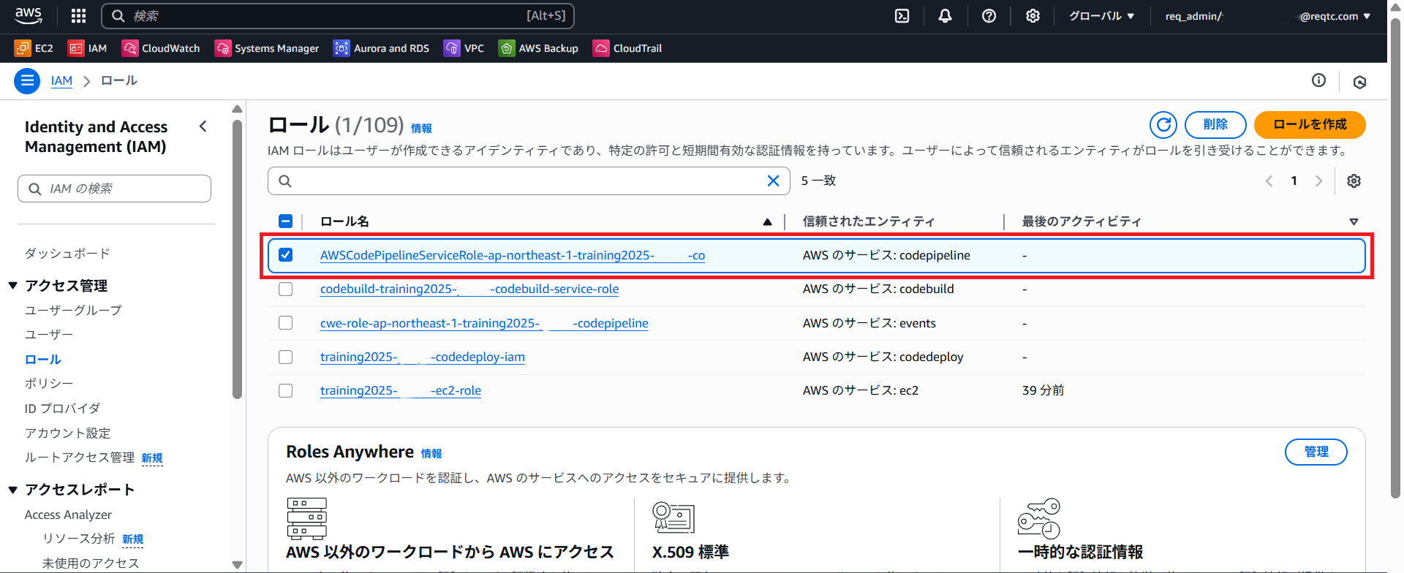Viewport: 1404px width, 573px height.
Task: Open the hexagon panel icon top right
Action: point(1360,82)
